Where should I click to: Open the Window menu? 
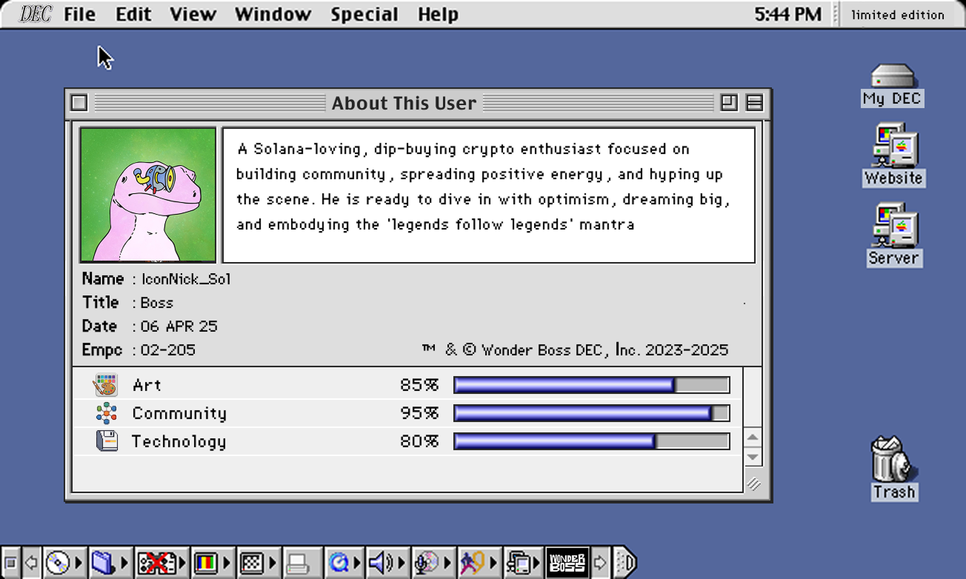point(273,14)
